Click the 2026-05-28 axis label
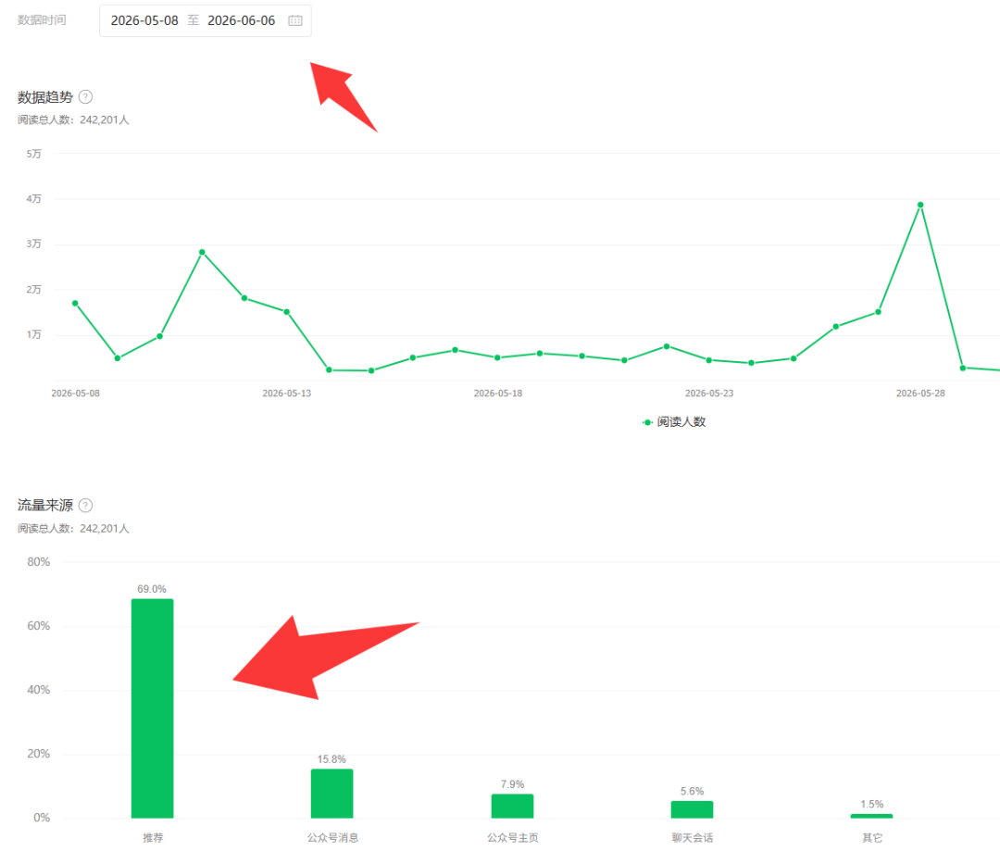The image size is (1000, 864). click(920, 394)
